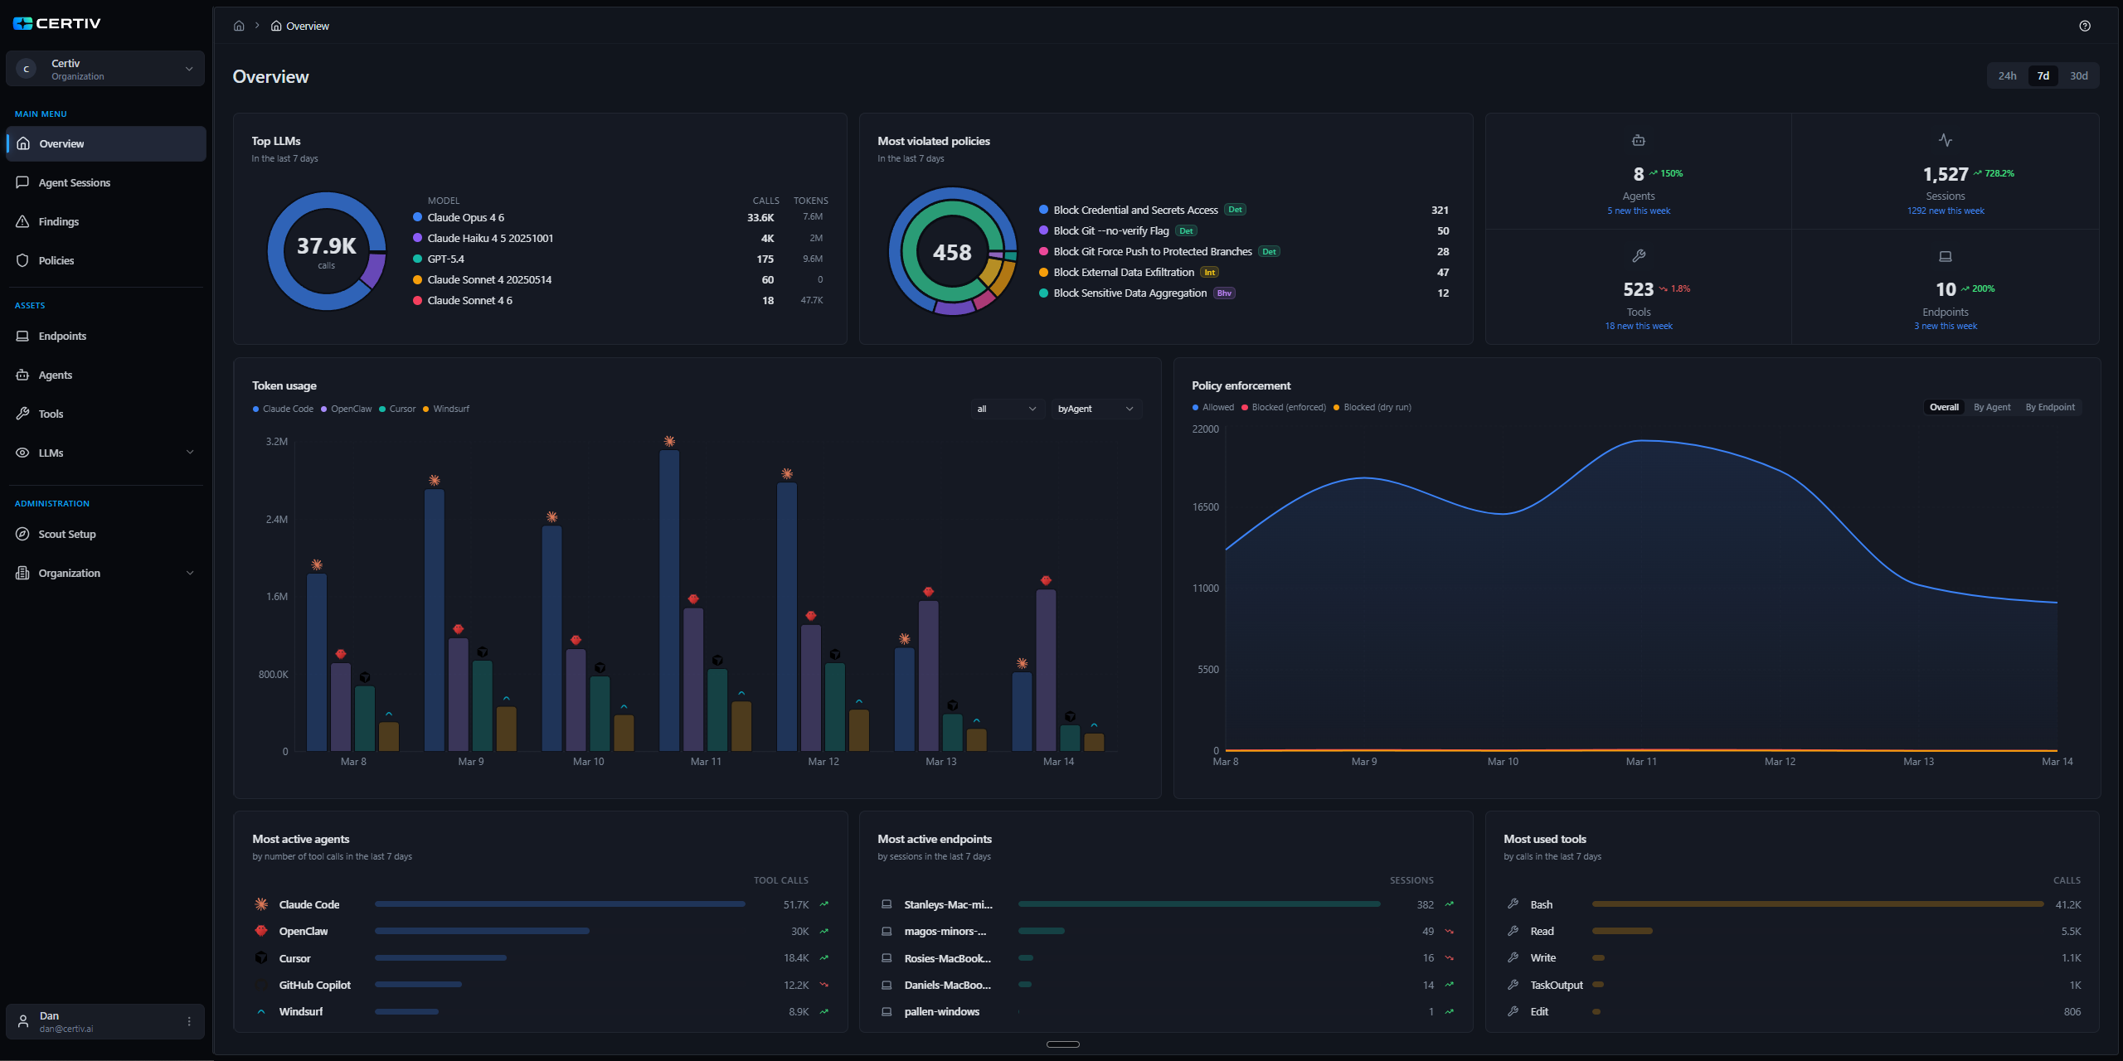2123x1061 pixels.
Task: Click the Claude Code tool calls progress bar
Action: pyautogui.click(x=558, y=904)
